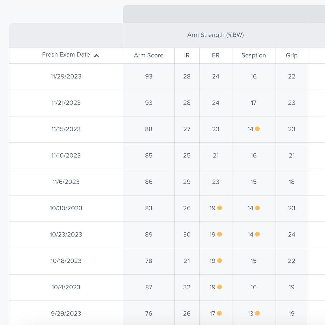Click the yellow flag on ER 10/18/2023
325x325 pixels.
(x=220, y=261)
